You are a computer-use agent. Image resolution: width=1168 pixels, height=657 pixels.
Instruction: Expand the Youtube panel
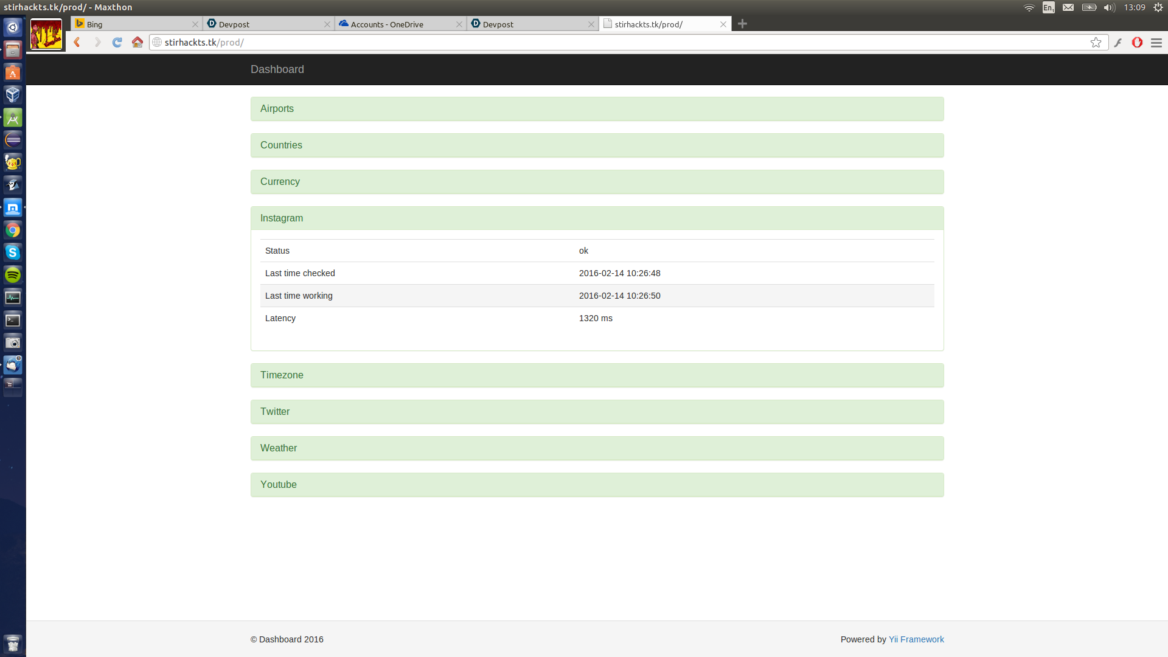tap(279, 485)
